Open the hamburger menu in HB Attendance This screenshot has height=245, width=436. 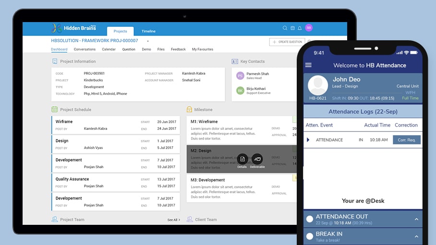point(308,65)
